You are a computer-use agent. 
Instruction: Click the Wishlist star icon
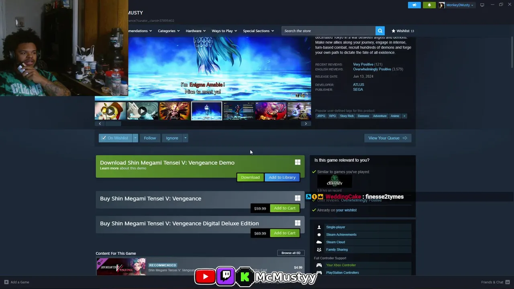394,31
